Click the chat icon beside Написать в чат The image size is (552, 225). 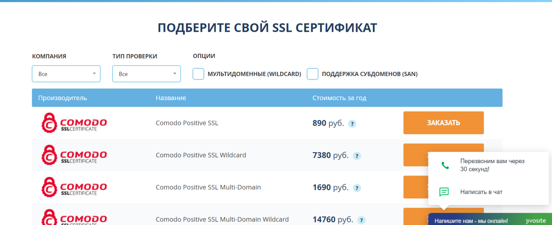pos(444,192)
